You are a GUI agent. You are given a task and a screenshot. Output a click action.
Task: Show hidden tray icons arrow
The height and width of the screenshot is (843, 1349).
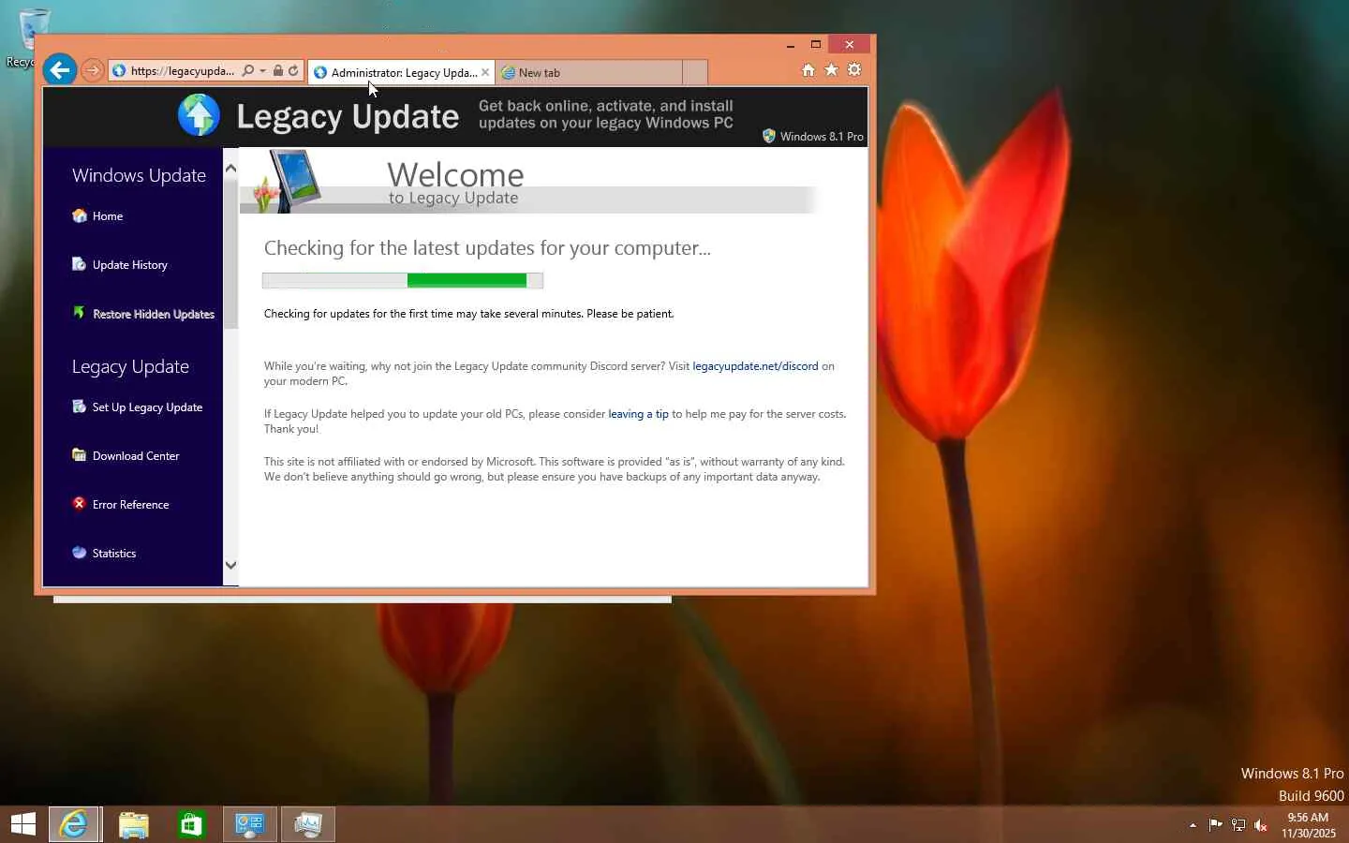[x=1193, y=825]
